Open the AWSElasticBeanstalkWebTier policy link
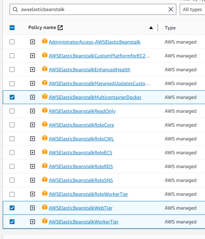Image resolution: width=205 pixels, height=239 pixels. [81, 208]
